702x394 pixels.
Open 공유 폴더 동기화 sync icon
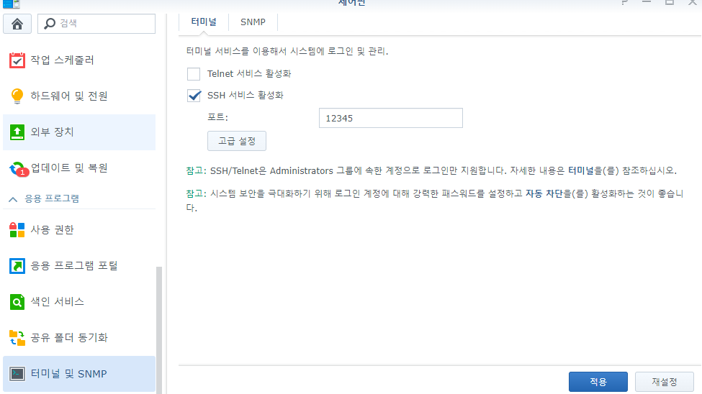17,338
